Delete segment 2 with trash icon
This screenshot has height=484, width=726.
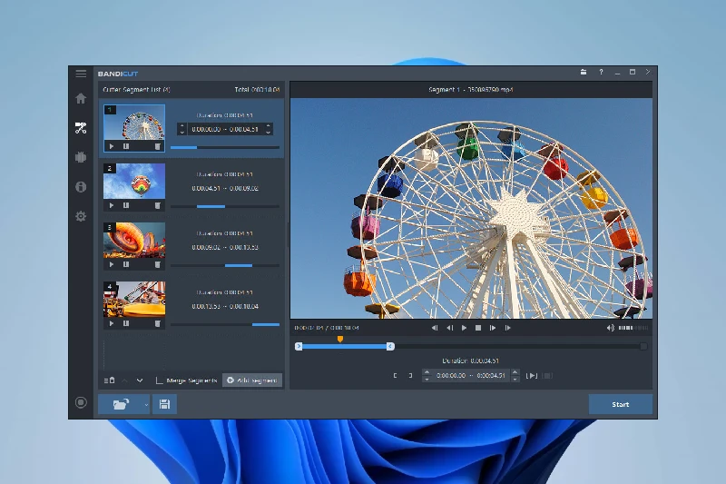(157, 205)
